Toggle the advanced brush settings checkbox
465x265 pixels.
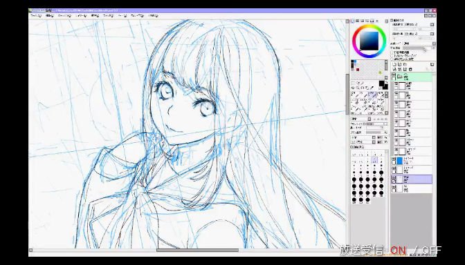352,147
